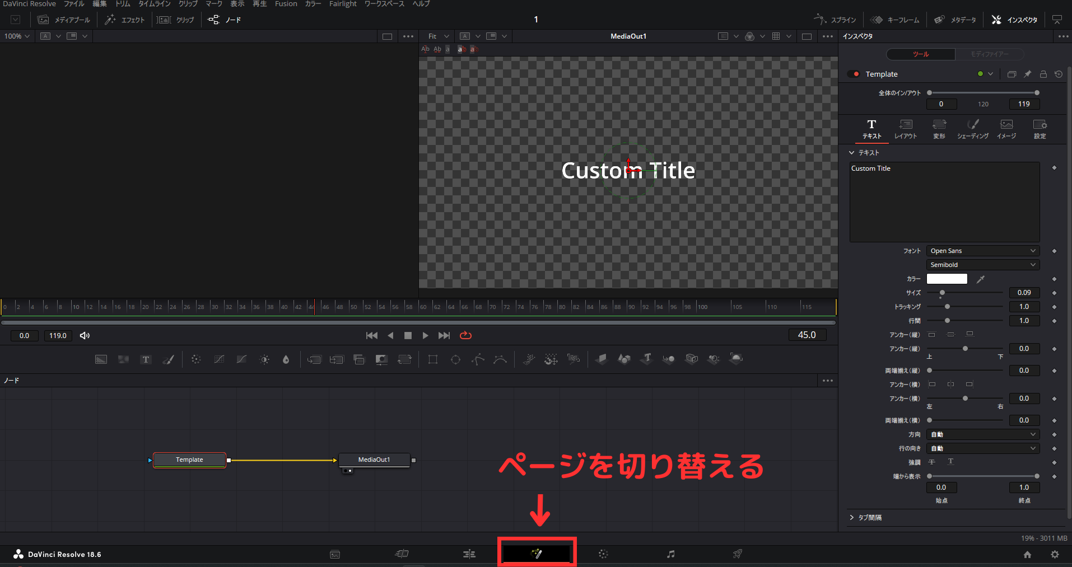The height and width of the screenshot is (567, 1072).
Task: Pin the Template tool in Inspector
Action: click(x=1027, y=74)
